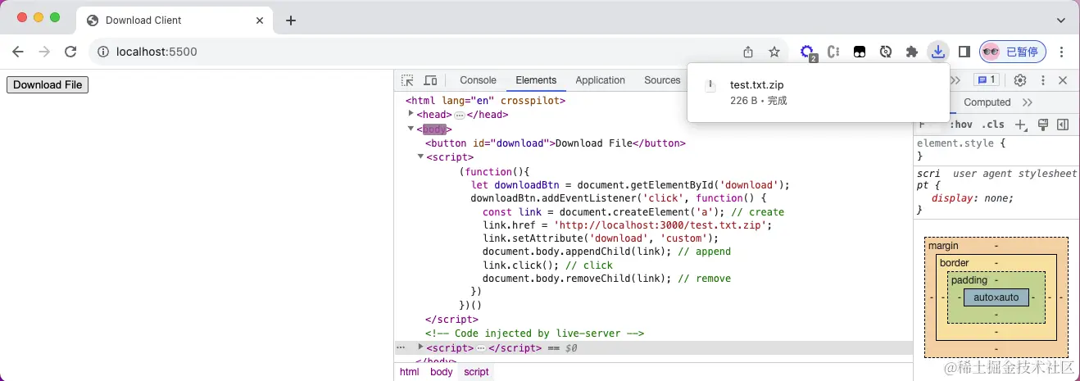
Task: Select the button id="download" node
Action: click(555, 143)
